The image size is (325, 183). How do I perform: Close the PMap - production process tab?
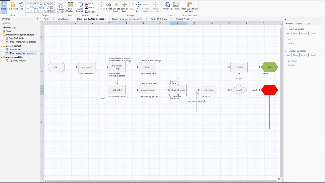106,19
